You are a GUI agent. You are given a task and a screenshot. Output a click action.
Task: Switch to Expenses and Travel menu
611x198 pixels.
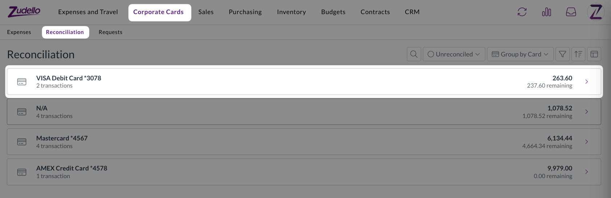point(88,12)
